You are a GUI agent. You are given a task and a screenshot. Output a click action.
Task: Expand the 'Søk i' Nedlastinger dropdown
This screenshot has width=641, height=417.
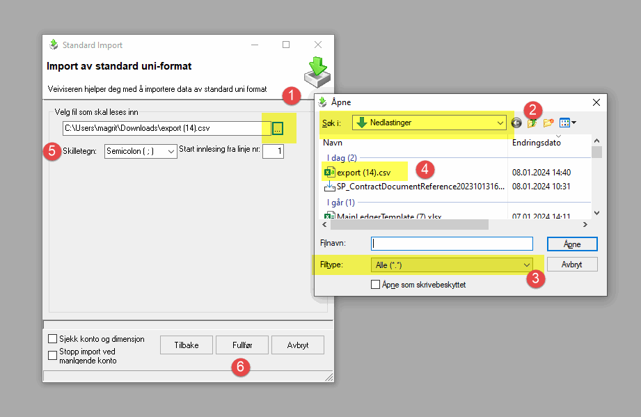pyautogui.click(x=429, y=123)
